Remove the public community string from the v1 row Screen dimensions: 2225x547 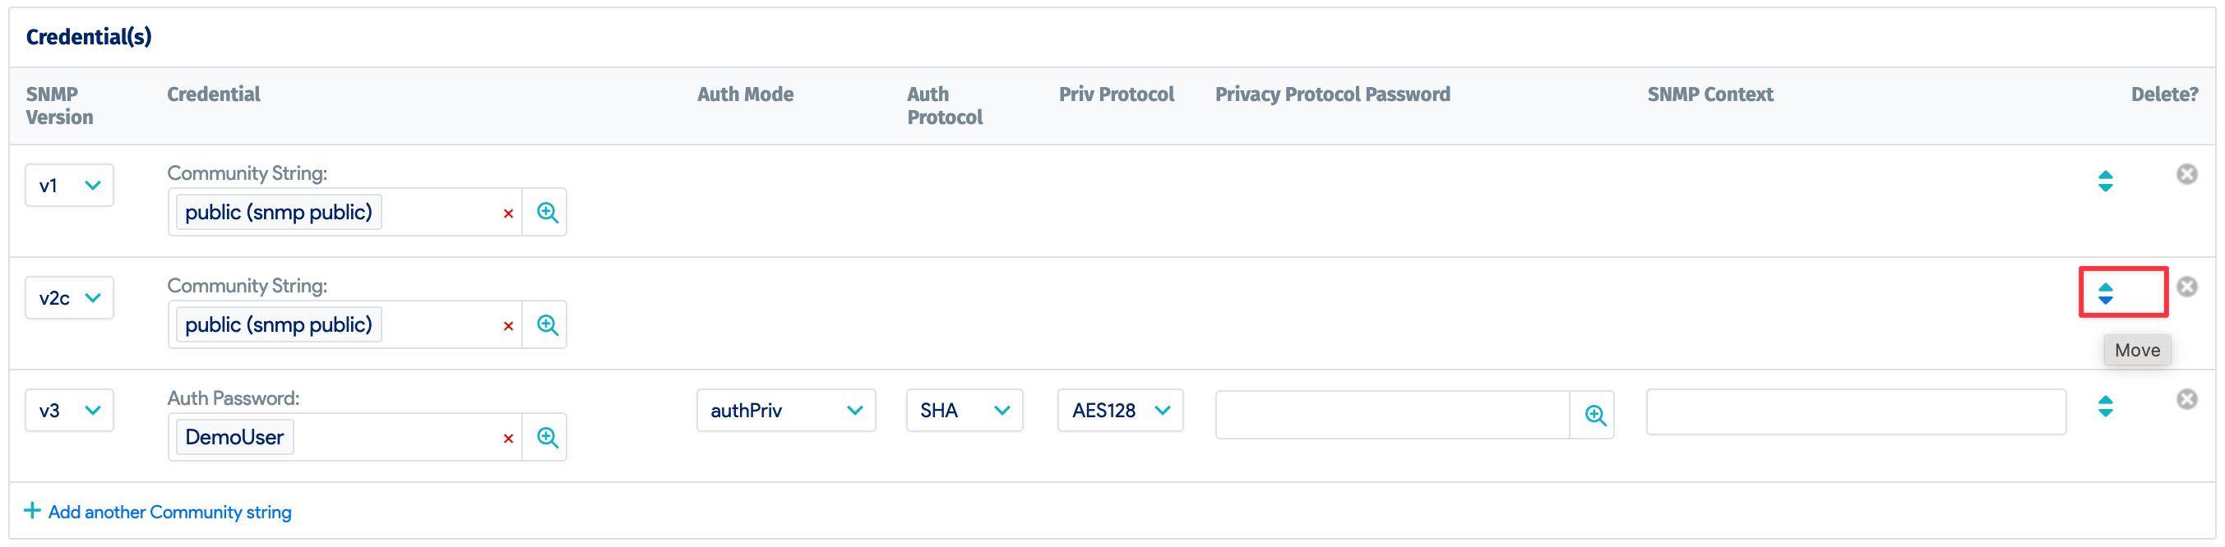pos(508,212)
